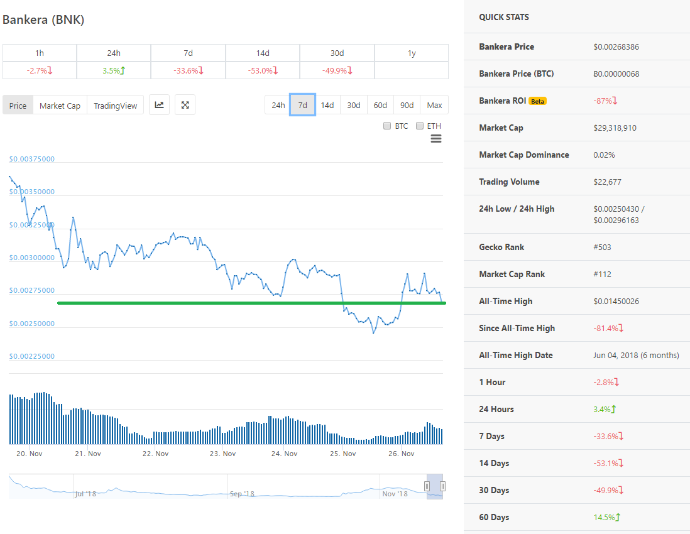The width and height of the screenshot is (690, 534).
Task: Select the 90d chart range
Action: coord(407,105)
